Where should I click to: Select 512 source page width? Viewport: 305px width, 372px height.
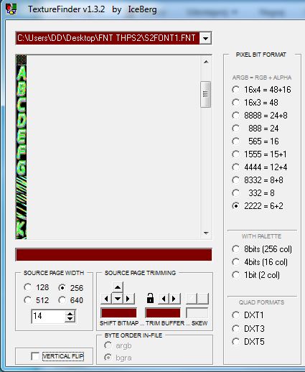(x=28, y=299)
